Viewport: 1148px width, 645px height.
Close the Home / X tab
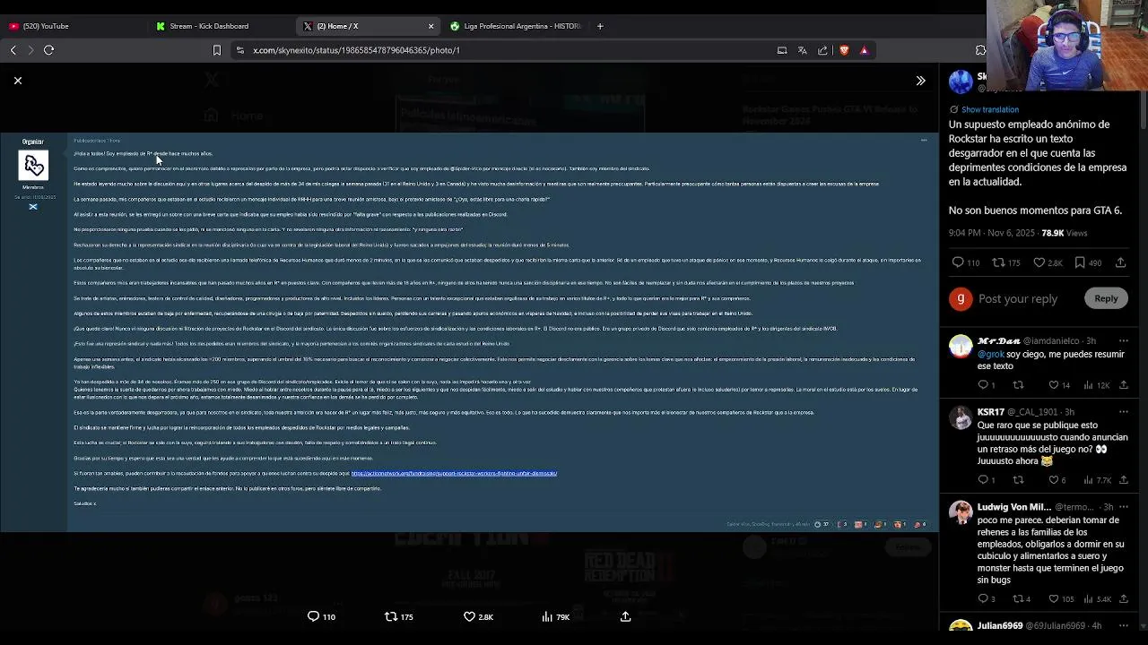pos(430,26)
